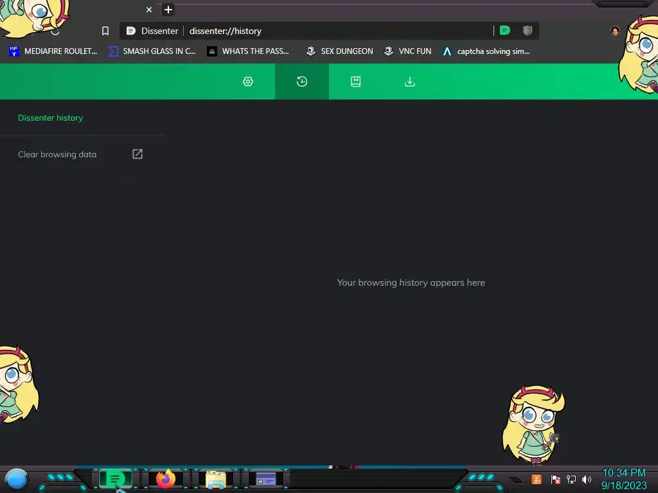Image resolution: width=658 pixels, height=493 pixels.
Task: Click the external-link icon beside Clear browsing data
Action: (x=138, y=154)
